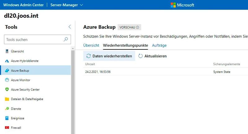
Task: Click the Tools suchen search field
Action: [x=38, y=39]
